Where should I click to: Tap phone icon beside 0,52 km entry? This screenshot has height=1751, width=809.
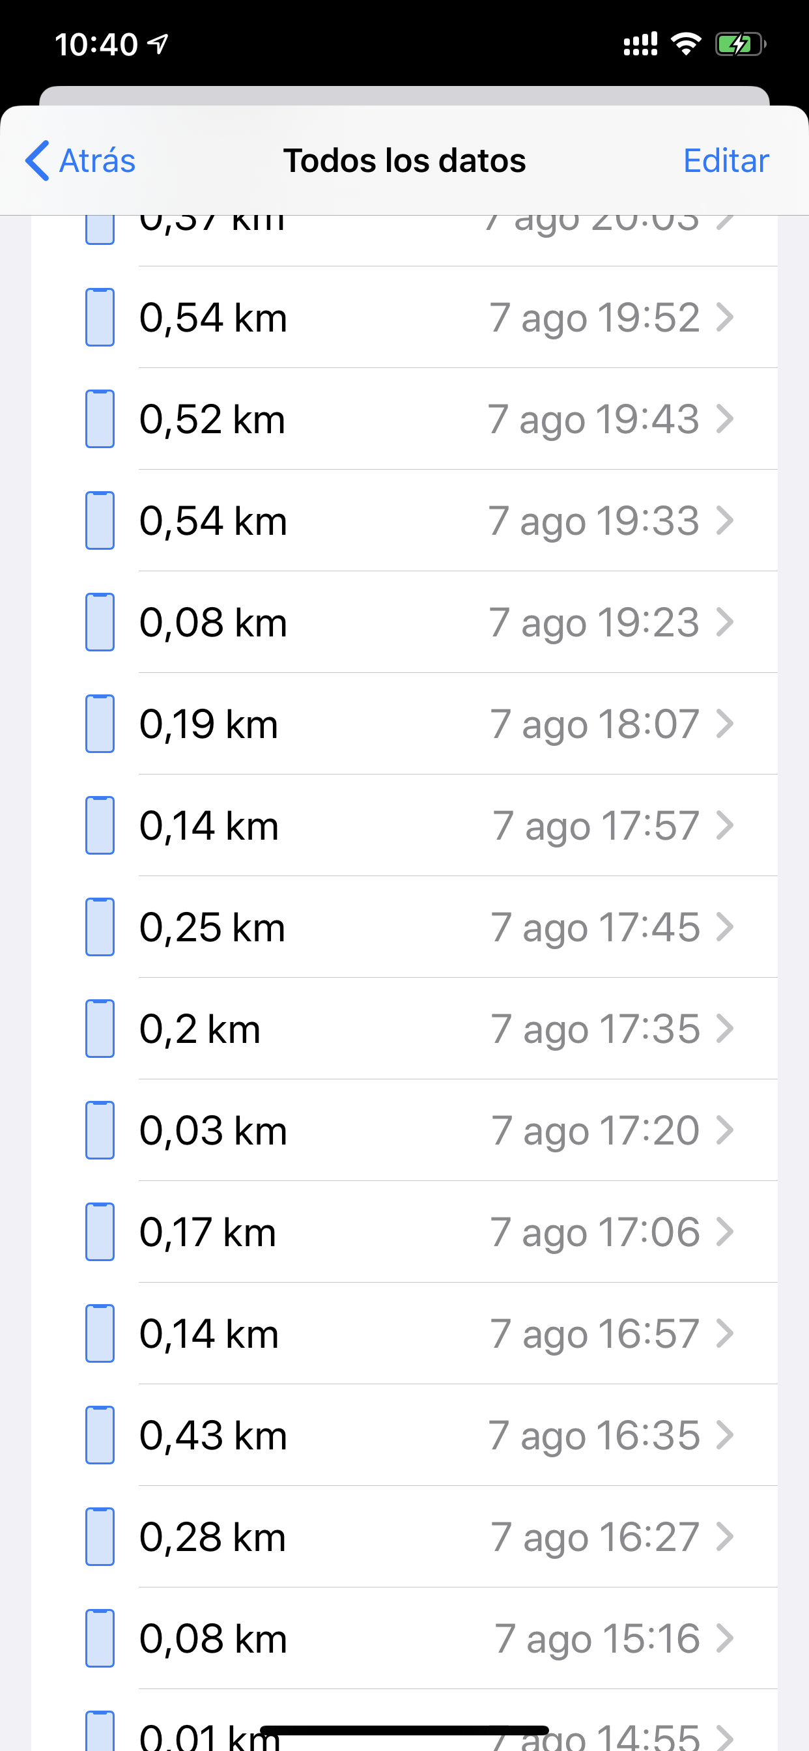pos(99,419)
